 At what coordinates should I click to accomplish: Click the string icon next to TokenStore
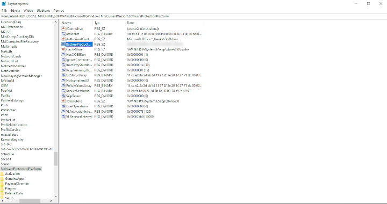tap(63, 101)
